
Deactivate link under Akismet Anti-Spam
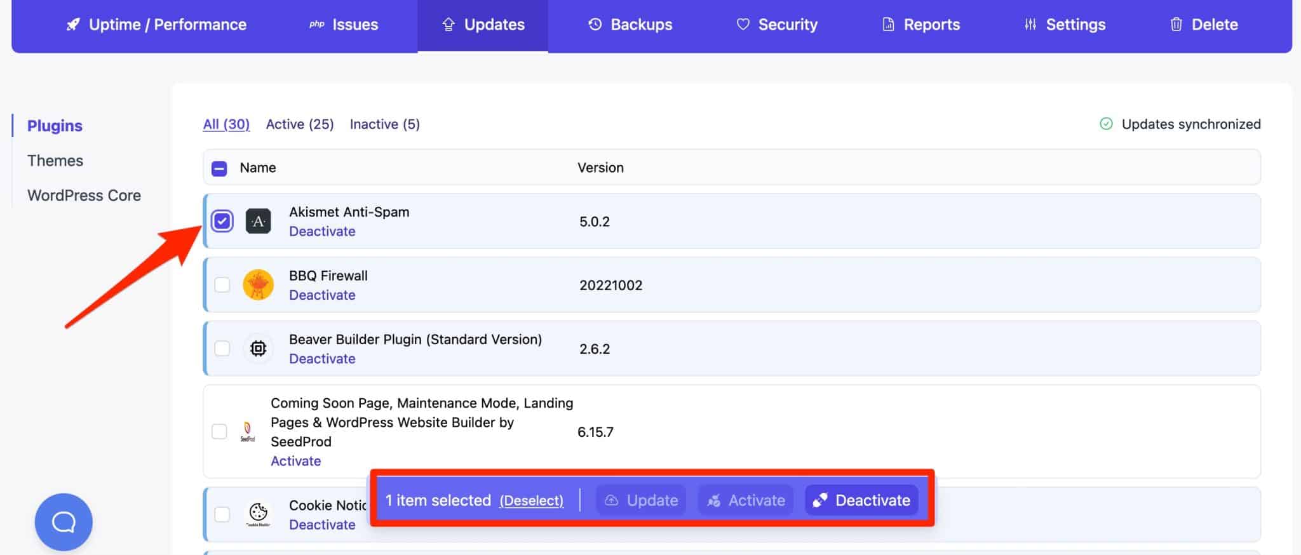(322, 231)
